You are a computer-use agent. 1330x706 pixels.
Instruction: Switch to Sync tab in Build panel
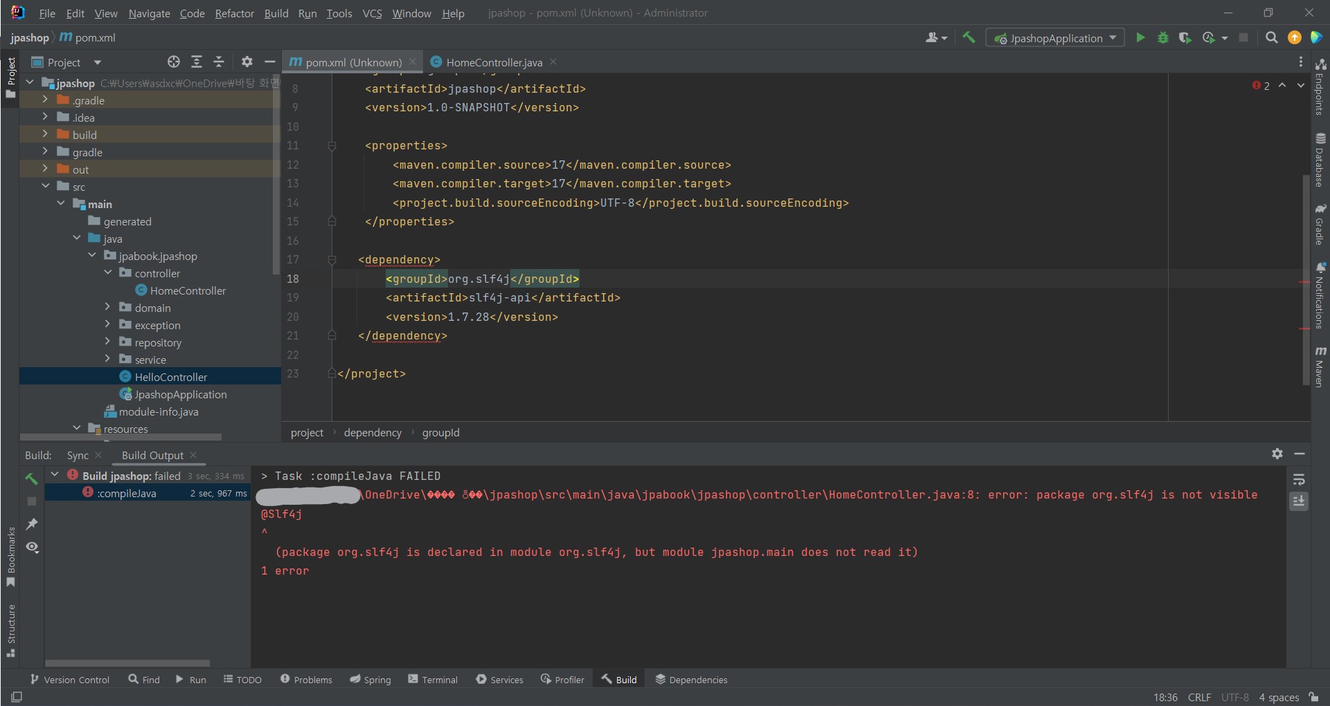point(78,455)
